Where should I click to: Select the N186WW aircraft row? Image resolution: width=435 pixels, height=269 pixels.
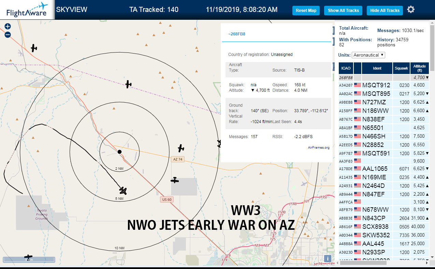pyautogui.click(x=384, y=110)
